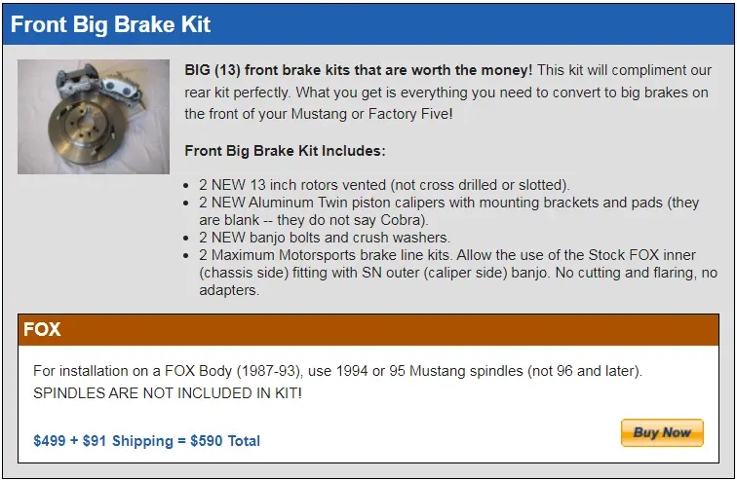737x481 pixels.
Task: Click the FOX Body (1987-93) installation note
Action: coord(337,371)
